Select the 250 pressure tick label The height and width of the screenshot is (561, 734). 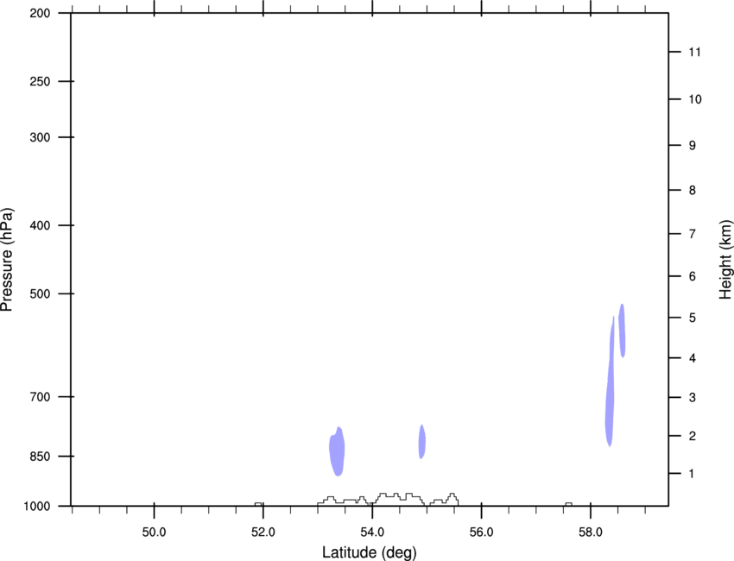(x=40, y=81)
